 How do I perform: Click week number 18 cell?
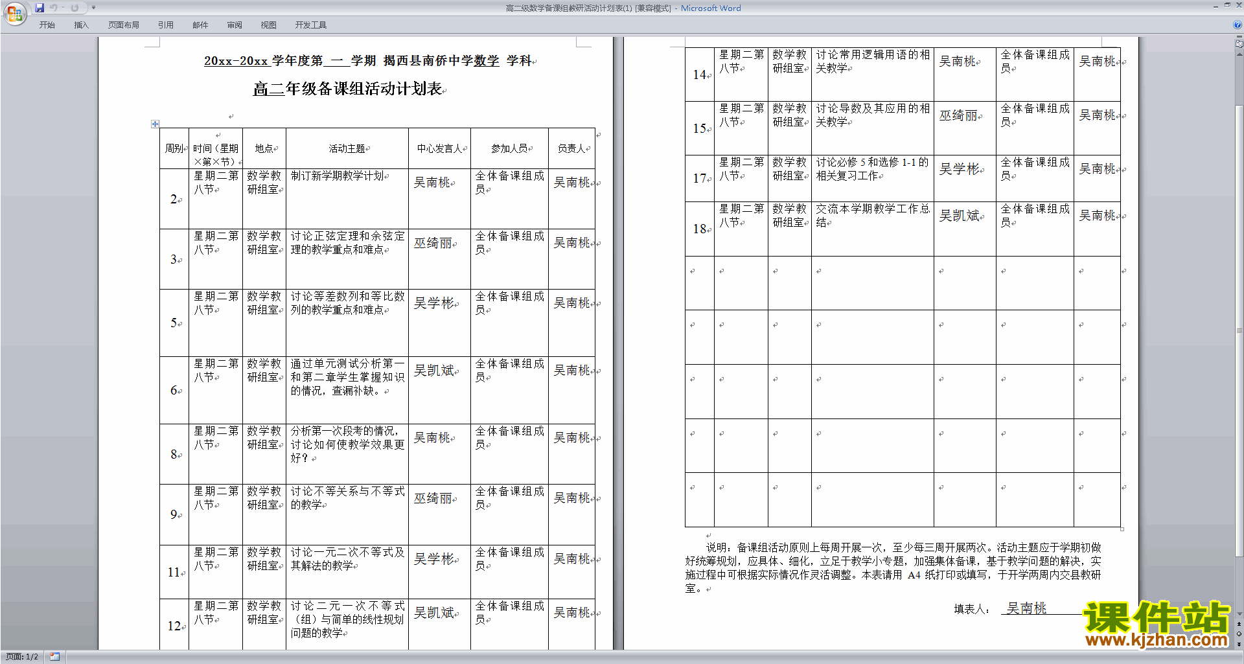point(699,229)
